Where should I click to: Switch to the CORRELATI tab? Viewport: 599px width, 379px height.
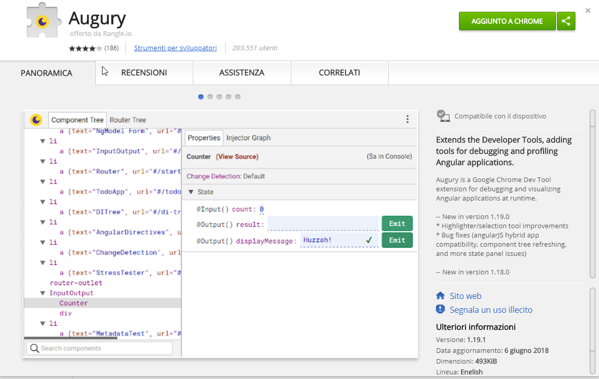[340, 73]
